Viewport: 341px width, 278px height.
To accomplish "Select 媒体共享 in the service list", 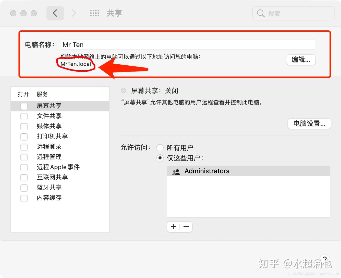I will (49, 126).
